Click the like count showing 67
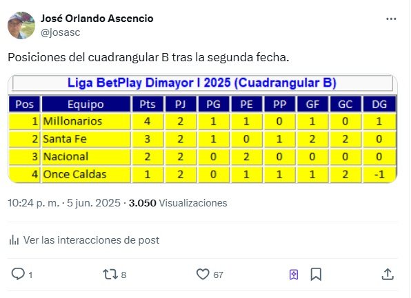 pyautogui.click(x=218, y=275)
